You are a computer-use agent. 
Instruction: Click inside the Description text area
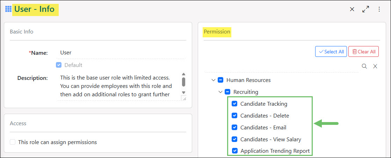click(119, 86)
